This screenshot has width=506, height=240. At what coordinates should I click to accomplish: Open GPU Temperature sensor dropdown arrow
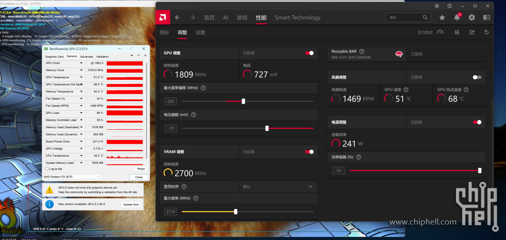point(82,77)
